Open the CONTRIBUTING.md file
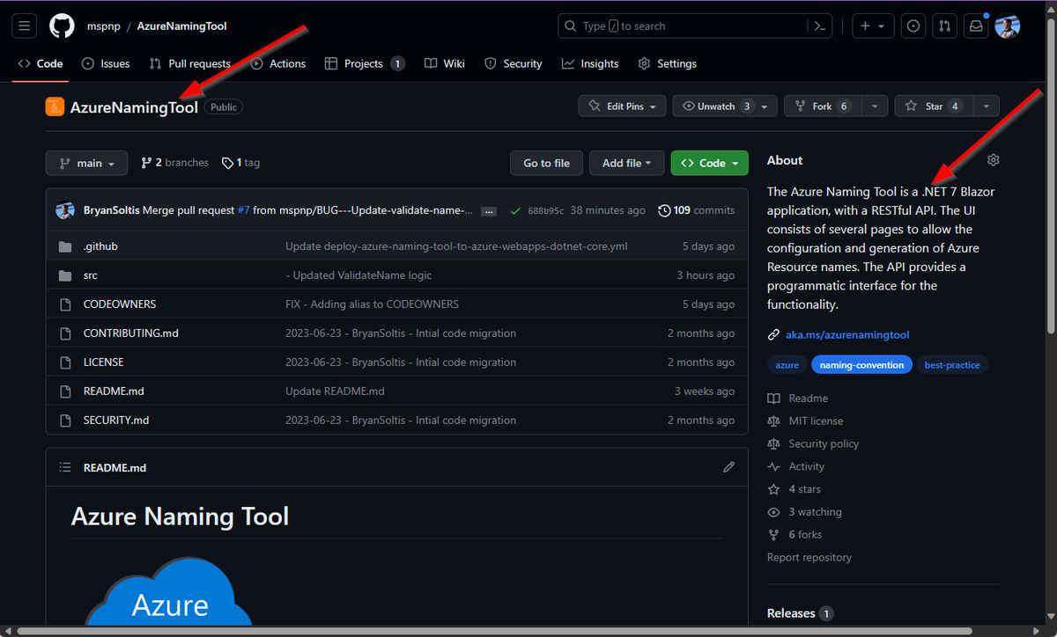1057x637 pixels. [131, 333]
